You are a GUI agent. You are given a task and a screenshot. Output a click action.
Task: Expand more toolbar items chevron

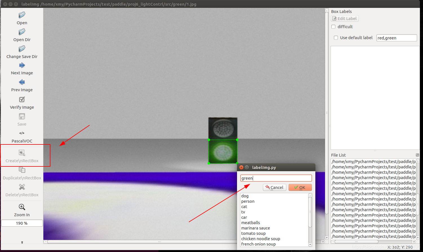coord(22,242)
